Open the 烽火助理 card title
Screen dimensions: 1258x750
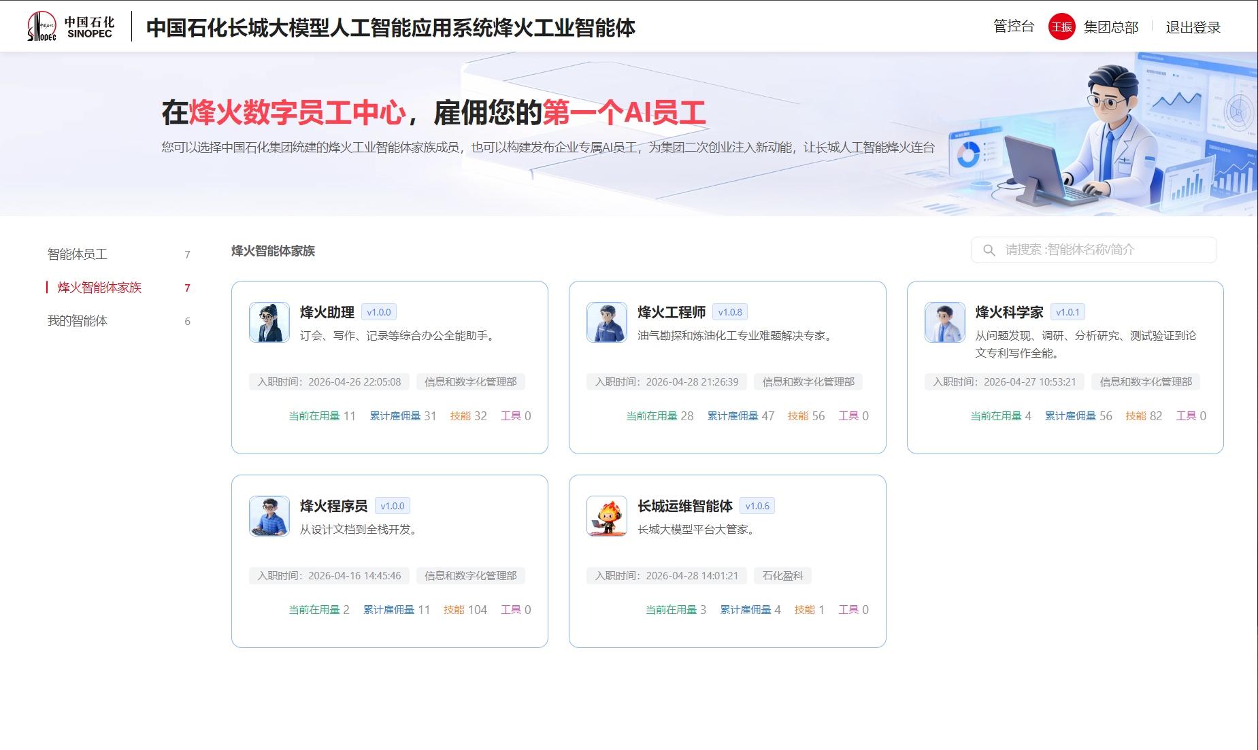click(327, 312)
